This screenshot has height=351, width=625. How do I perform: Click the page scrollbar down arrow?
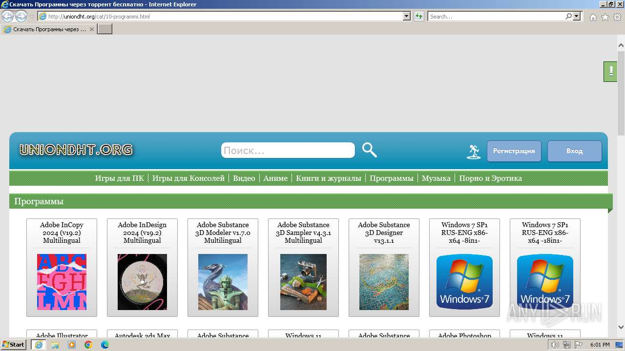[x=621, y=327]
